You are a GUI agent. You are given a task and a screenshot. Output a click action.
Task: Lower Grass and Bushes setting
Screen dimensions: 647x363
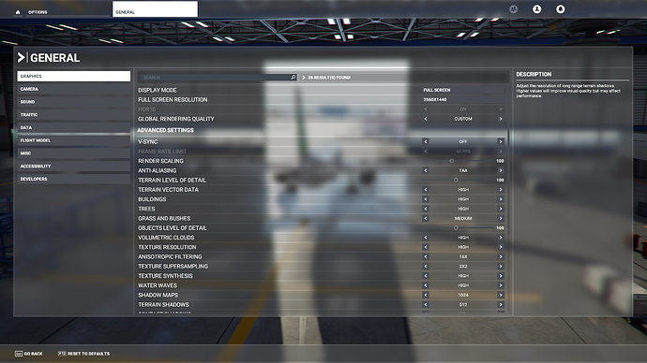pyautogui.click(x=426, y=219)
